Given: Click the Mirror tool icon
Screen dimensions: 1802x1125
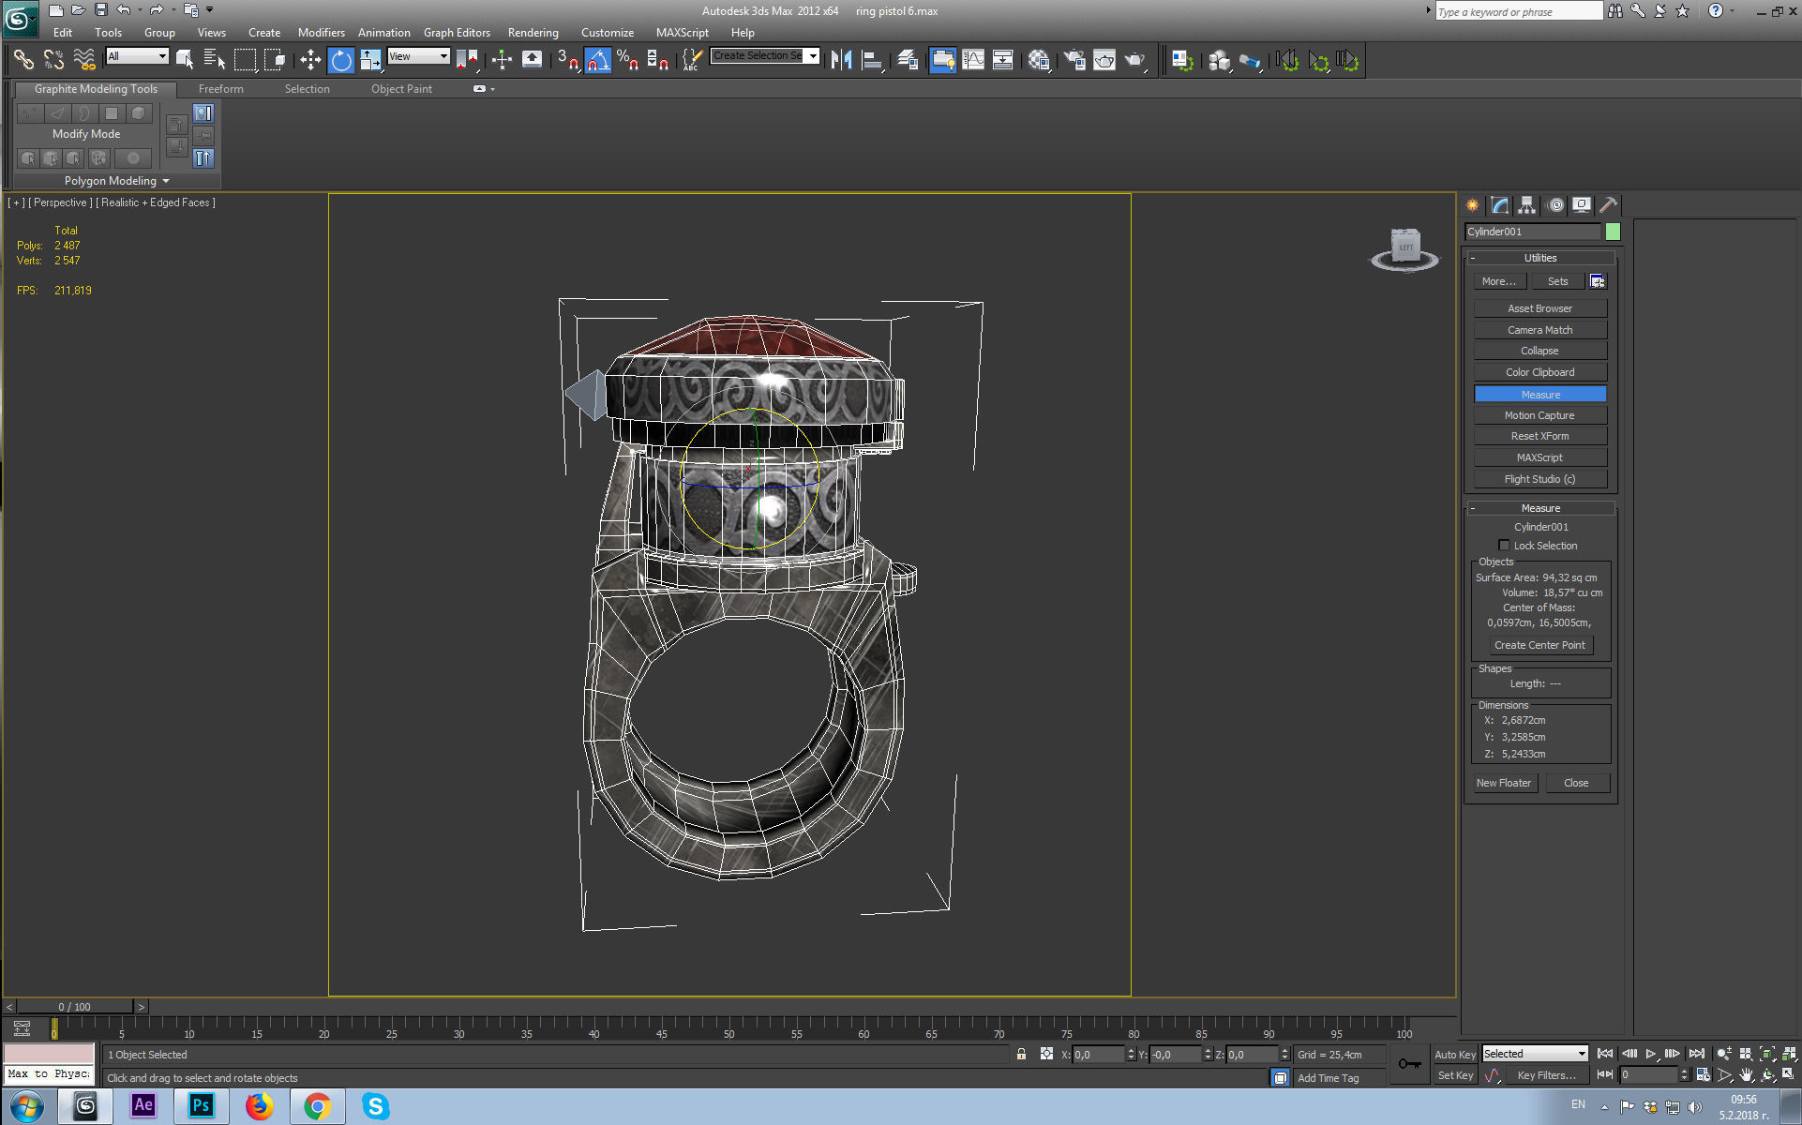Looking at the screenshot, I should click(842, 61).
